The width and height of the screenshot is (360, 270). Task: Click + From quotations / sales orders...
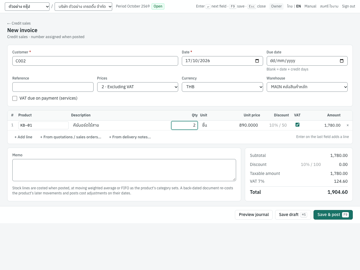point(71,137)
